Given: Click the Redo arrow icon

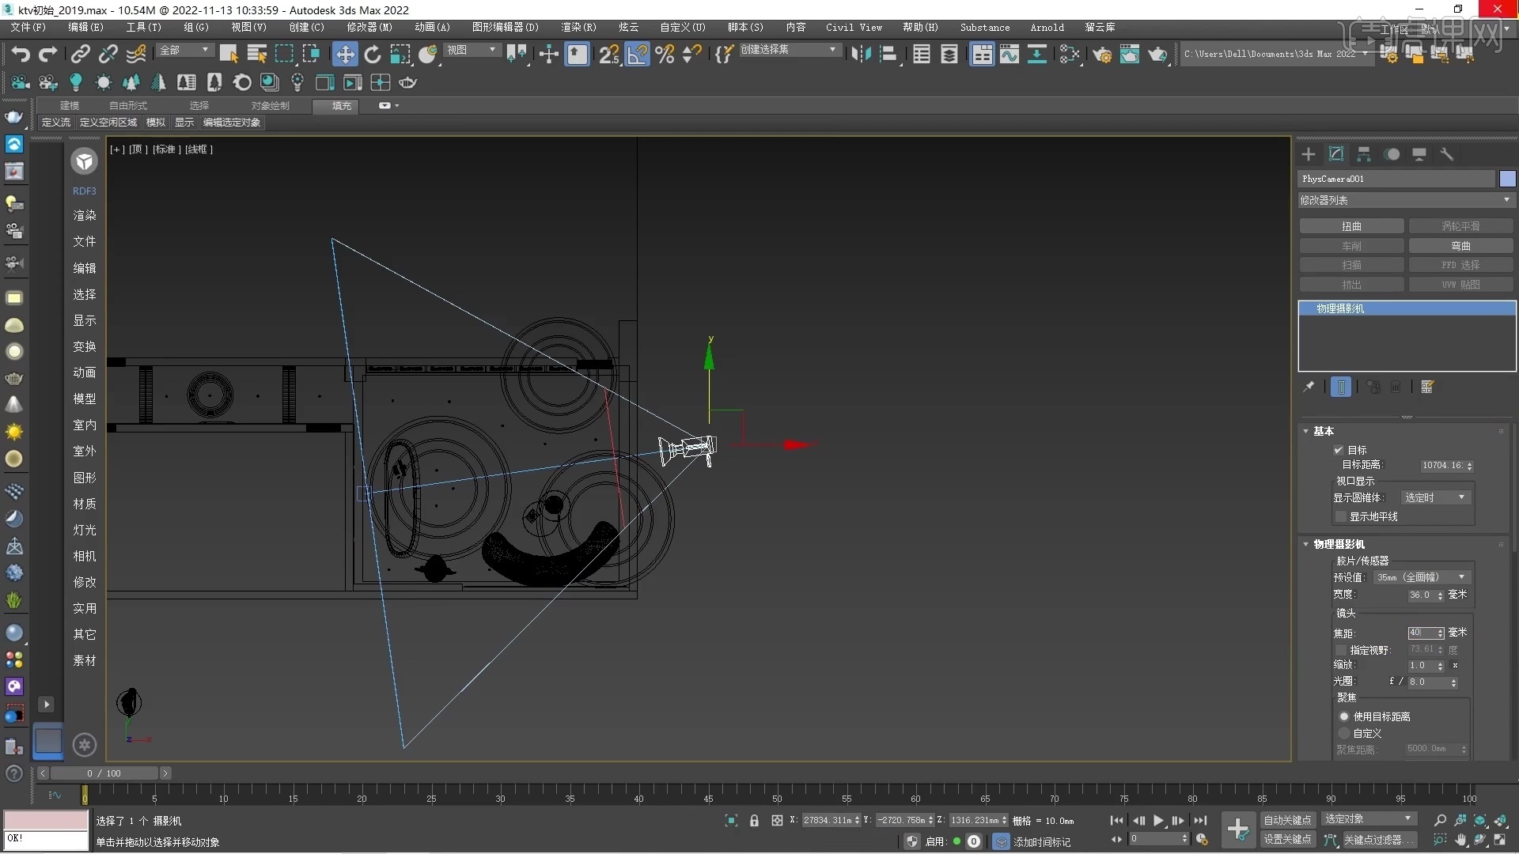Looking at the screenshot, I should [x=48, y=54].
